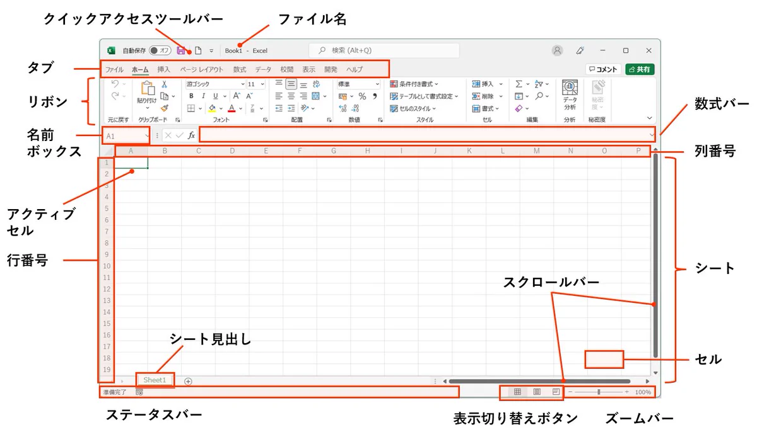
Task: Click the green Share (共有) button
Action: pos(640,69)
